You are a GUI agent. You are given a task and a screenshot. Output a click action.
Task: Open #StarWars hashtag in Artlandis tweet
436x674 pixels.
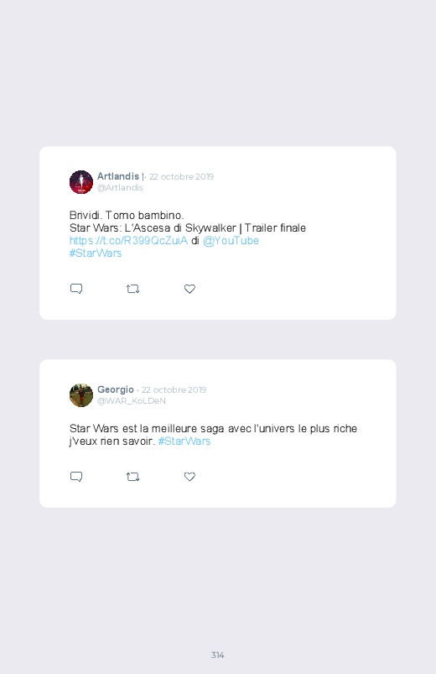point(96,253)
